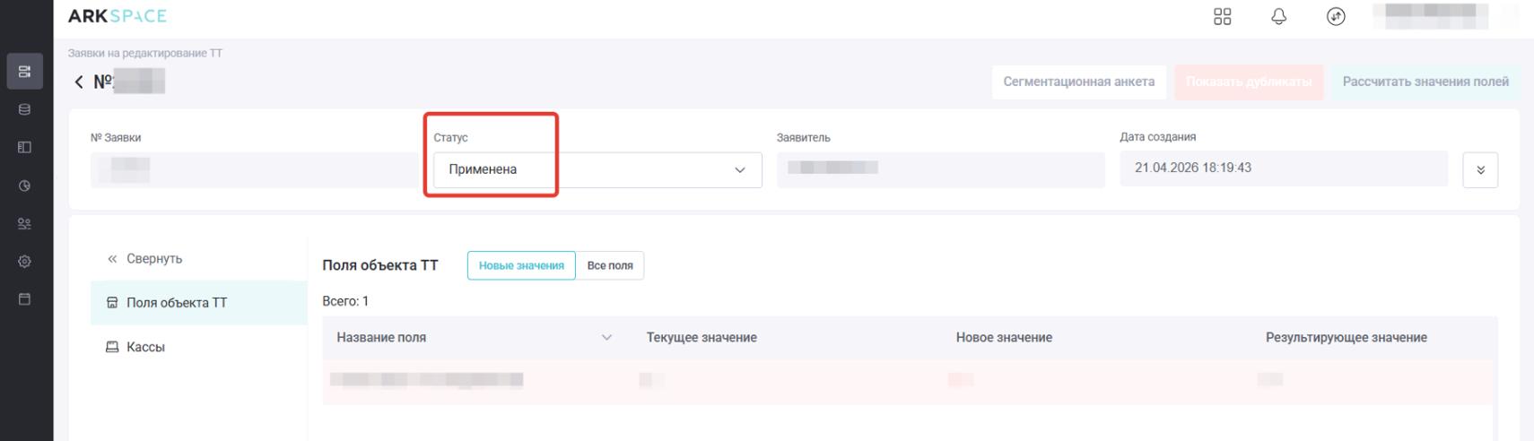This screenshot has width=1534, height=441.
Task: Sort by 'Название поля' column chevron
Action: click(606, 338)
